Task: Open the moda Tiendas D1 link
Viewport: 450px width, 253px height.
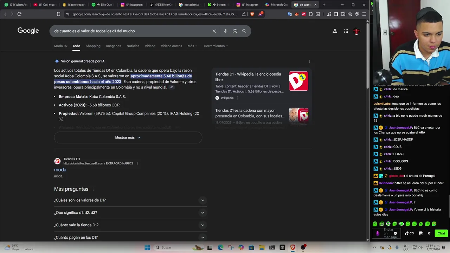Action: (x=60, y=170)
